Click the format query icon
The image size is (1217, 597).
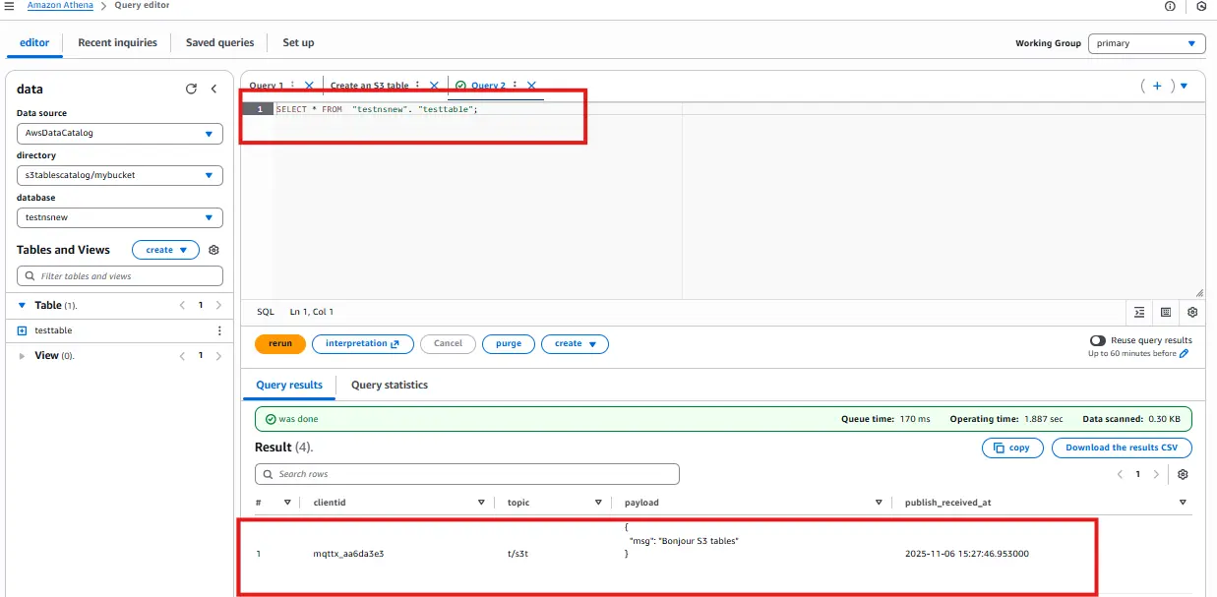coord(1139,312)
